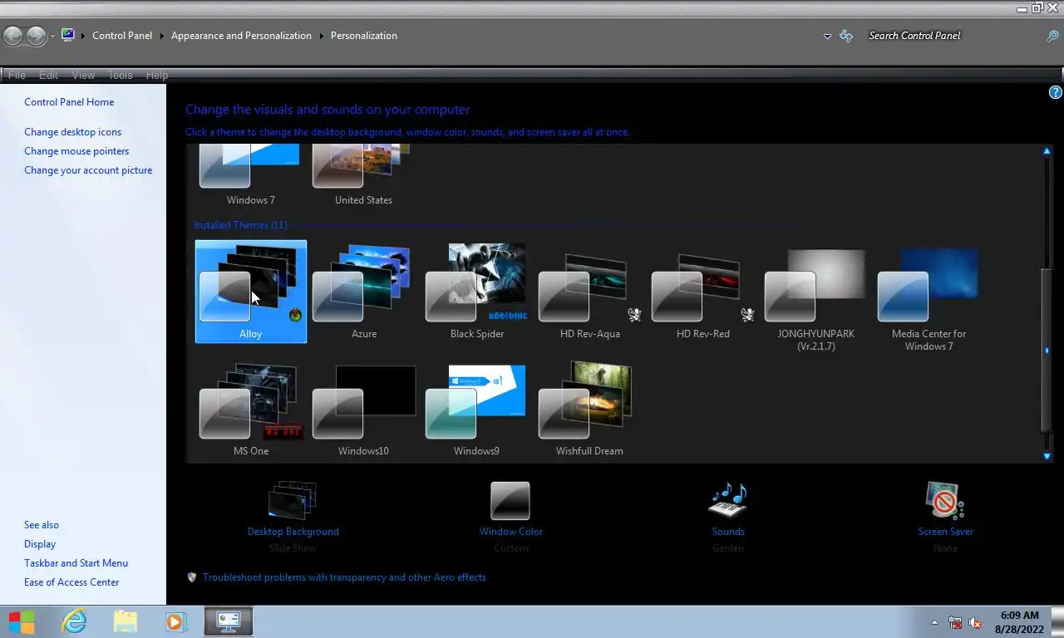Open Change mouse pointers
Screen dimensions: 1064x638
(76, 151)
